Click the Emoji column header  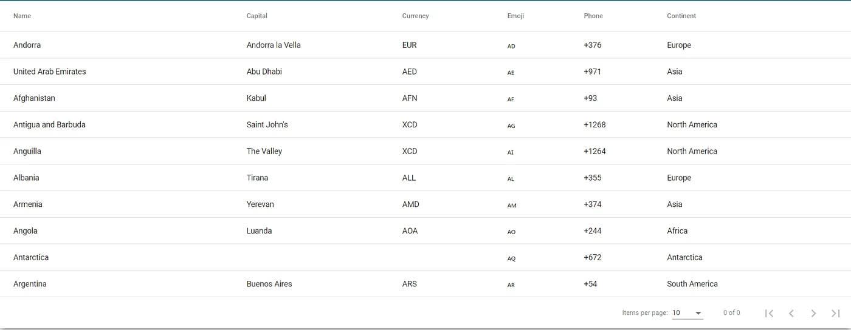point(515,16)
